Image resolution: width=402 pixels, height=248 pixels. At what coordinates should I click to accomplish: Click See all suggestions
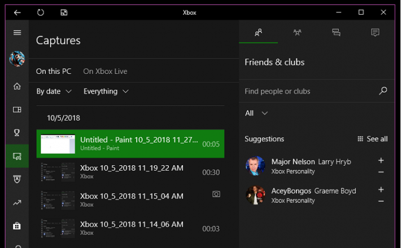point(373,139)
